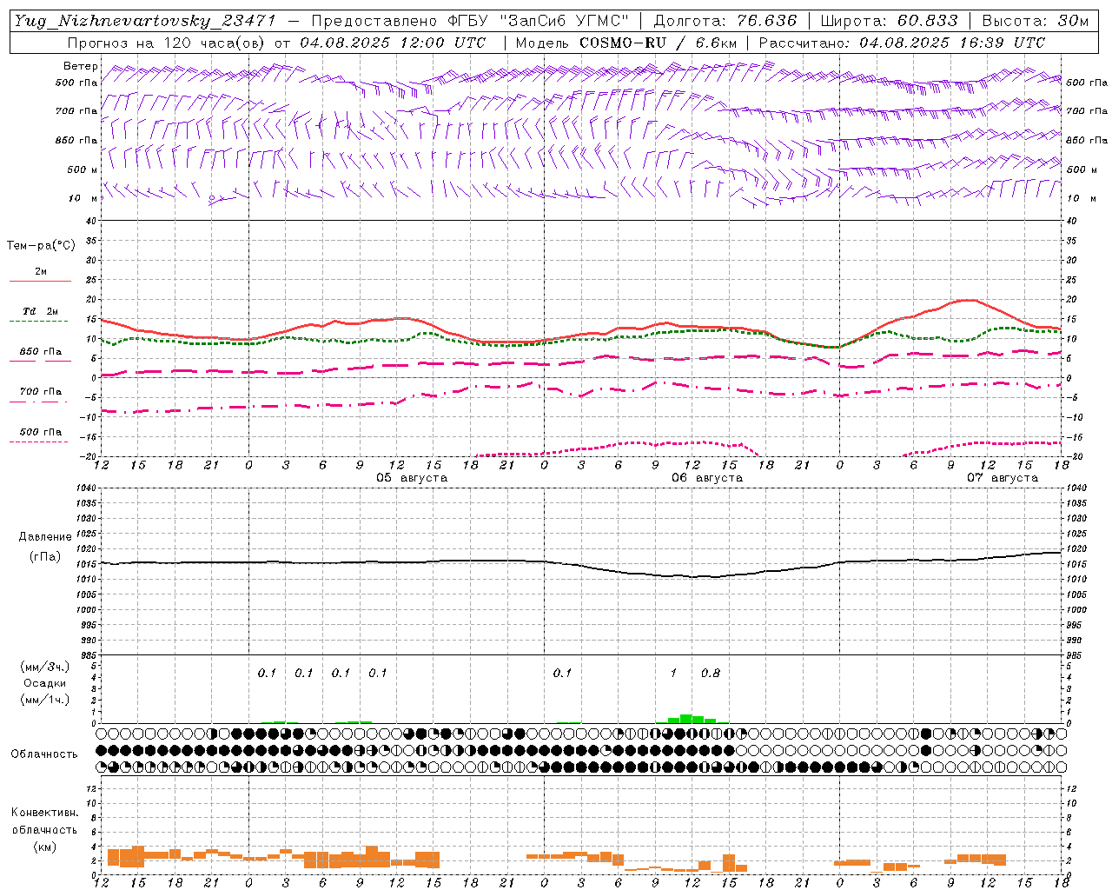This screenshot has width=1112, height=890.
Task: Click the 700 гПа temperature legend entry
Action: point(41,392)
